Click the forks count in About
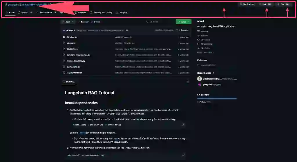Image resolution: width=297 pixels, height=162 pixels. (x=203, y=48)
